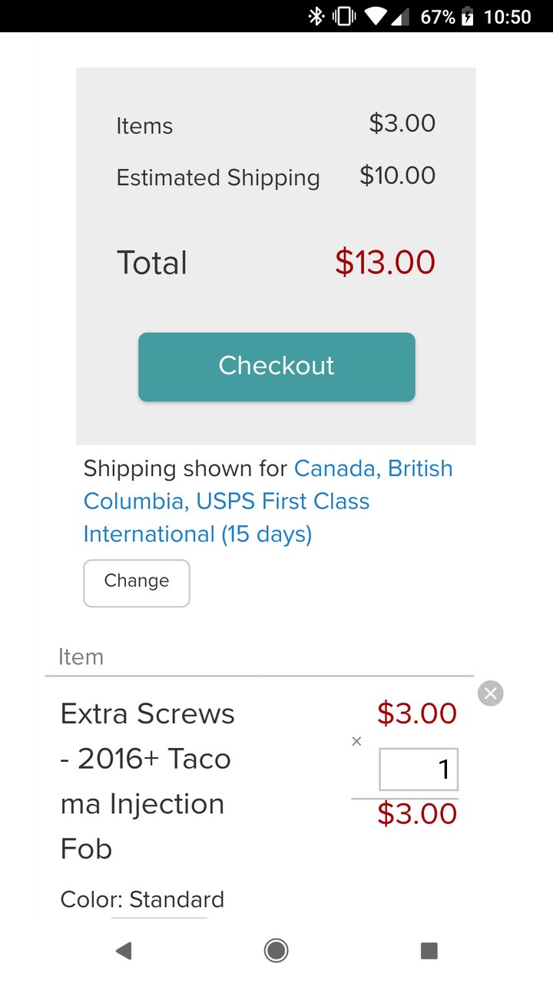Select the Color: Standard option text
Image resolution: width=553 pixels, height=983 pixels.
(142, 899)
